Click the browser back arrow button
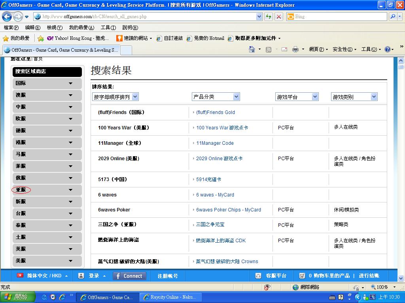Screen dimensions: 405x303 (7, 17)
